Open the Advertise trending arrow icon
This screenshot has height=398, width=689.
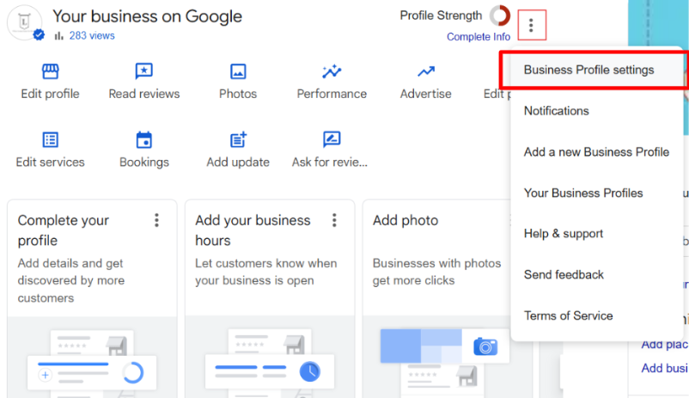(426, 70)
